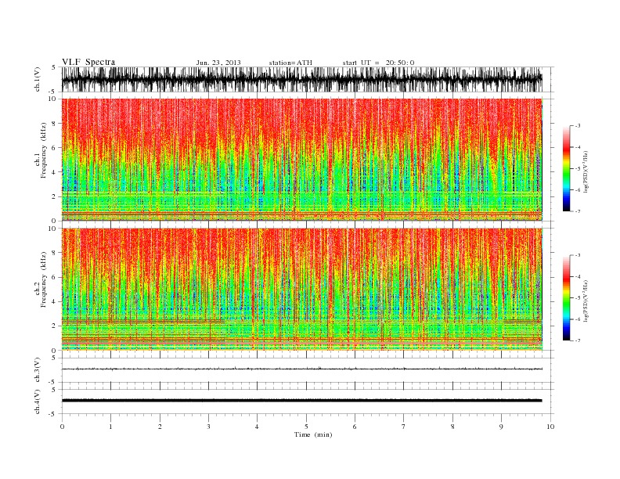Select the "Jun. 23, 2013" date text
Image resolution: width=620 pixels, height=479 pixels.
coord(218,63)
